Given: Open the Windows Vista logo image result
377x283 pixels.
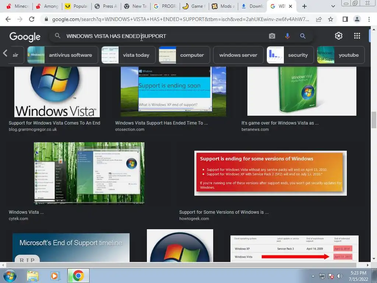Looking at the screenshot, I should click(x=57, y=92).
